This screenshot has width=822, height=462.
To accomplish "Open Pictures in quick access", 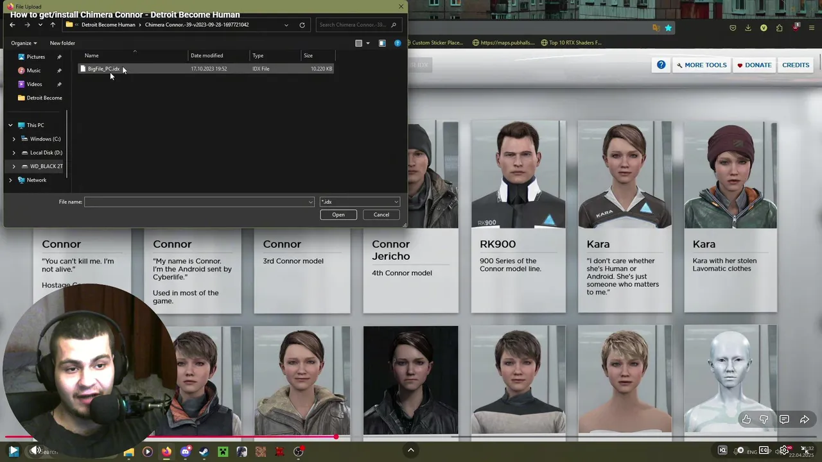I will point(35,56).
